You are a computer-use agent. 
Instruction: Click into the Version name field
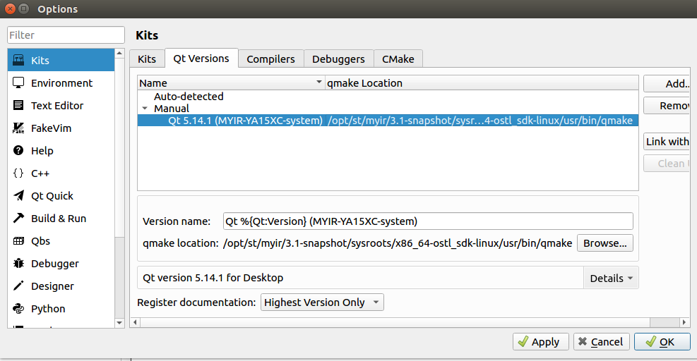(x=427, y=221)
